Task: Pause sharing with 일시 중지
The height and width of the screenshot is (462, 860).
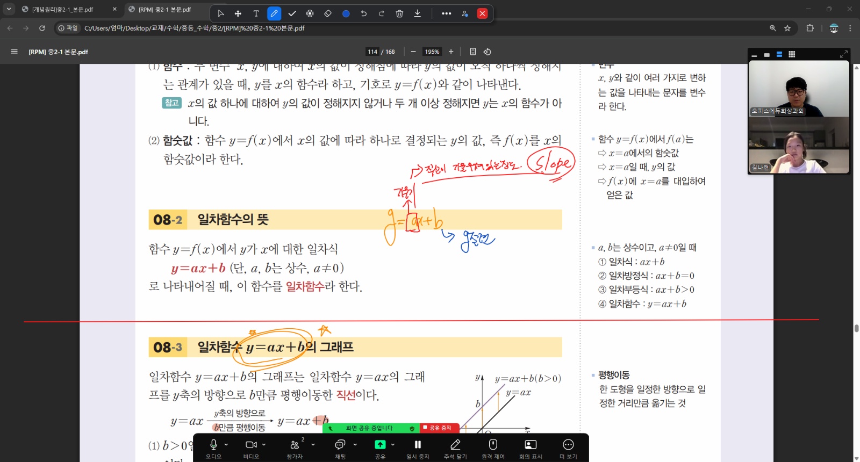Action: 418,448
